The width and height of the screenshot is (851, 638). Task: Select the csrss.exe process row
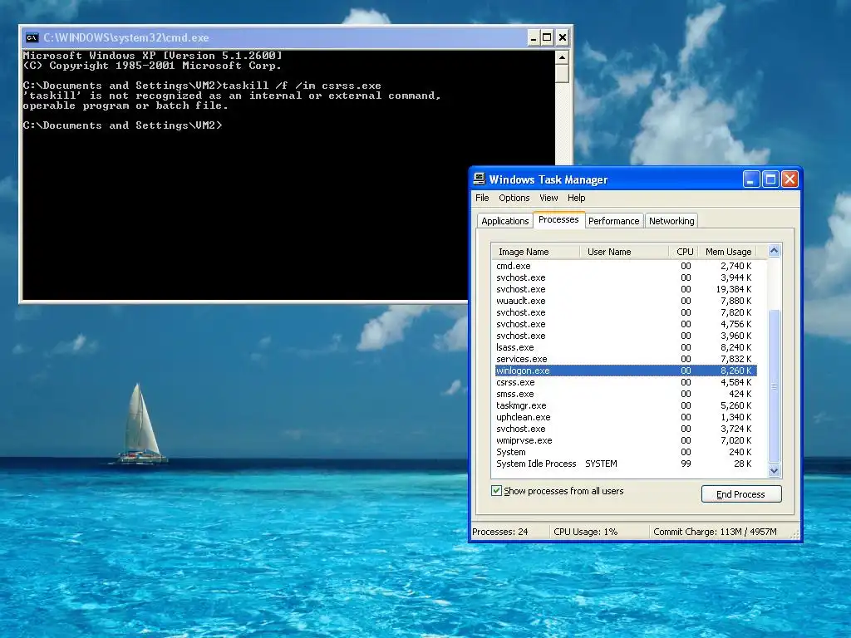coord(626,382)
